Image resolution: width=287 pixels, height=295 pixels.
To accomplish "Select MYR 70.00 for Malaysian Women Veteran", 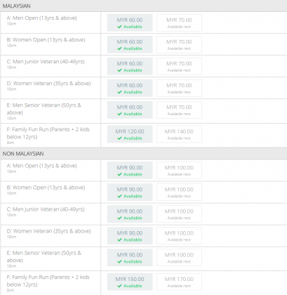I will click(x=179, y=88).
